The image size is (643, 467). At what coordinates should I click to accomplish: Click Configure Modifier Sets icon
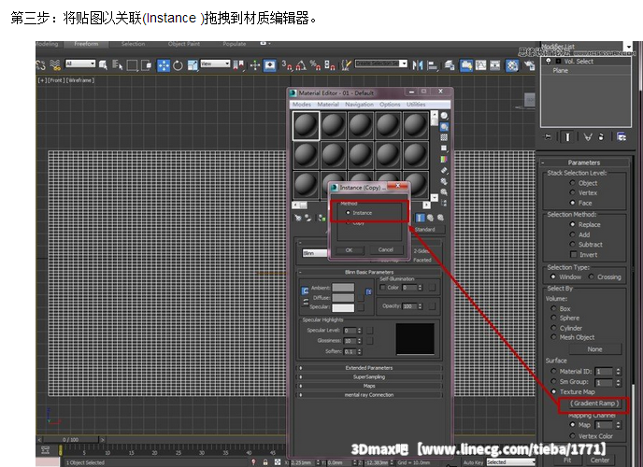(622, 136)
